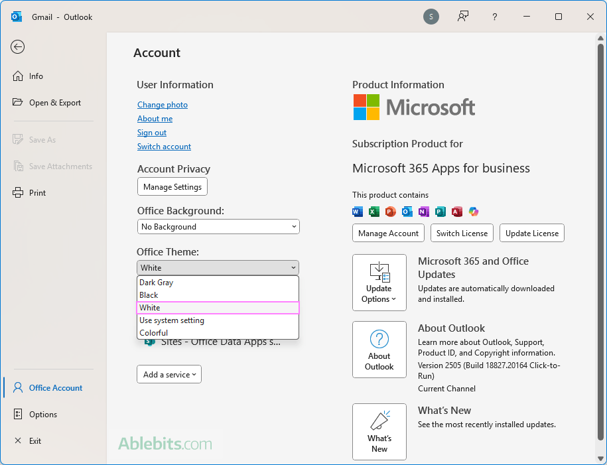
Task: Click the What's New button
Action: [379, 432]
